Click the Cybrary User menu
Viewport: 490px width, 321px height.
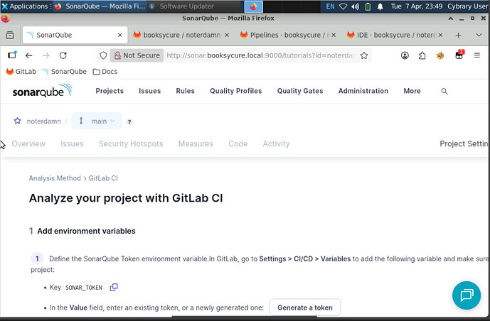pos(467,6)
